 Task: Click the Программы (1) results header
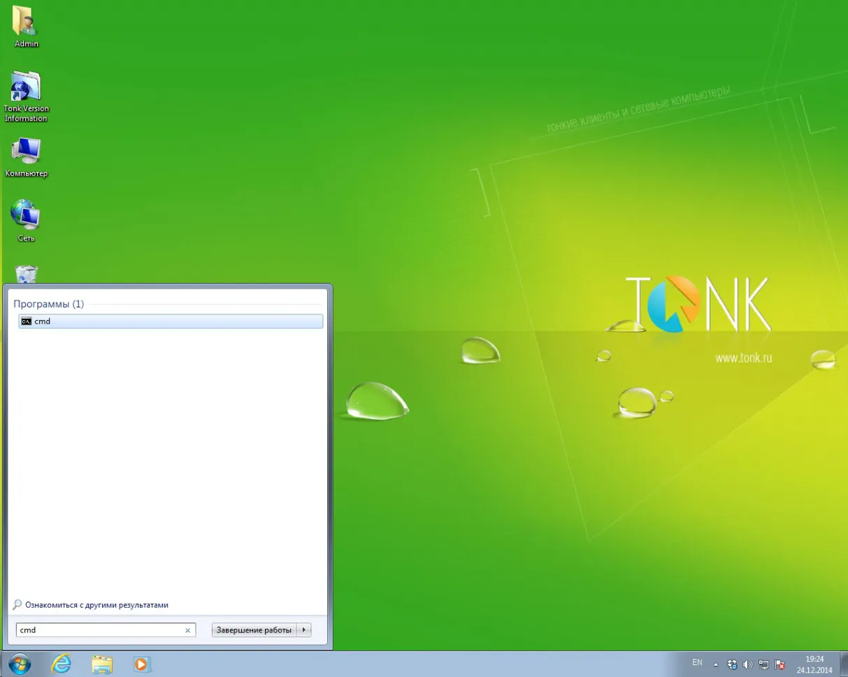click(48, 305)
